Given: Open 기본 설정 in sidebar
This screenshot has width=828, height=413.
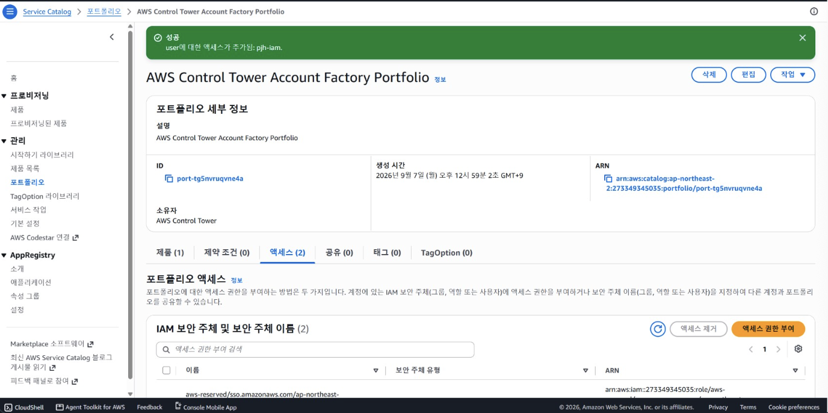Looking at the screenshot, I should (25, 224).
